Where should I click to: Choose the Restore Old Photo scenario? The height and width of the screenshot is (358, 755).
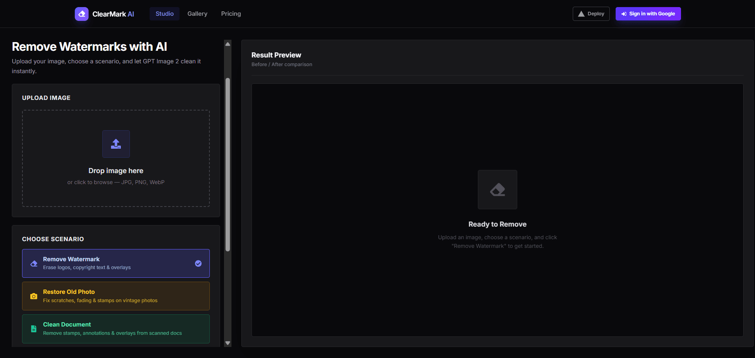(x=116, y=296)
